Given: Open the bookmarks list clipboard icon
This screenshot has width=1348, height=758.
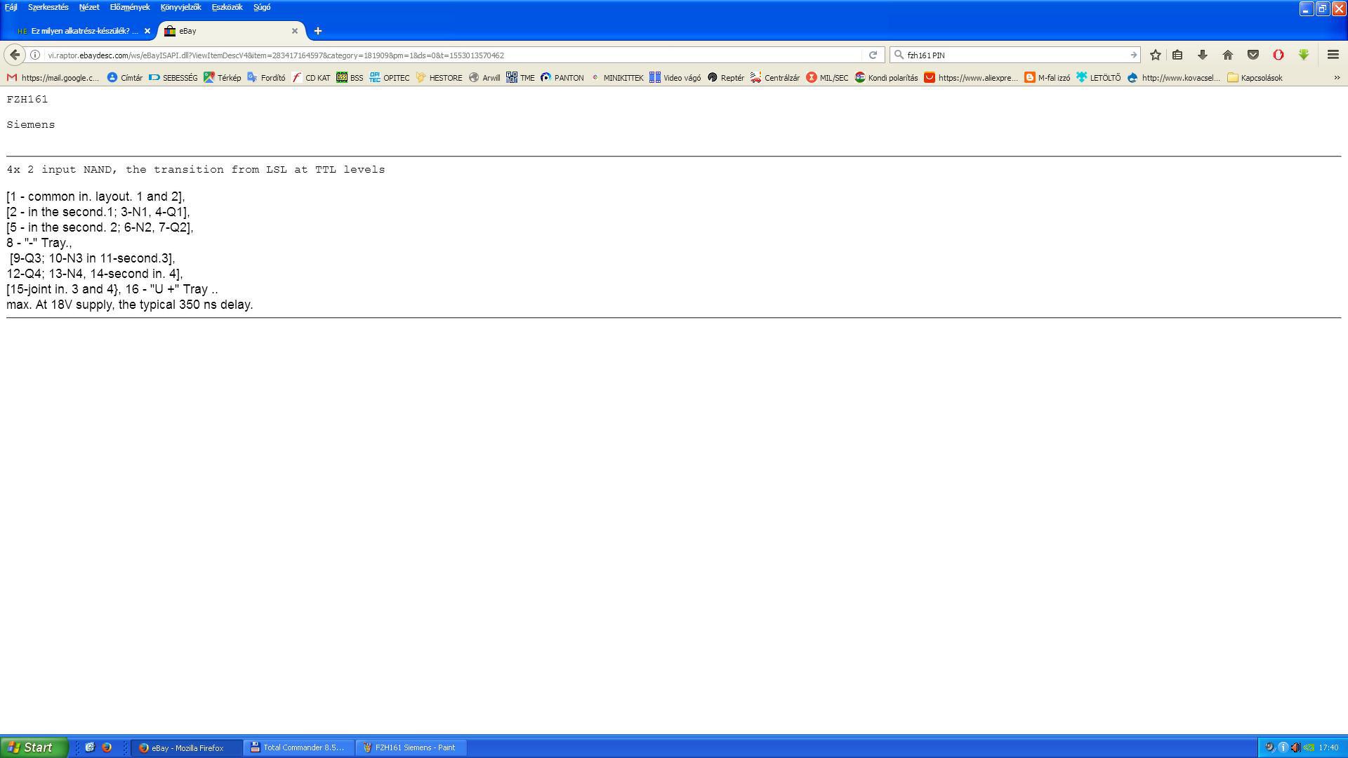Looking at the screenshot, I should pos(1177,55).
